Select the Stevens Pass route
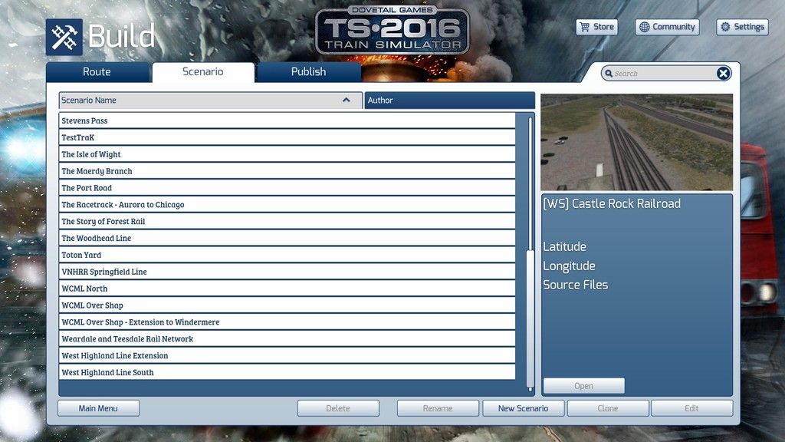The height and width of the screenshot is (442, 785). pos(287,120)
